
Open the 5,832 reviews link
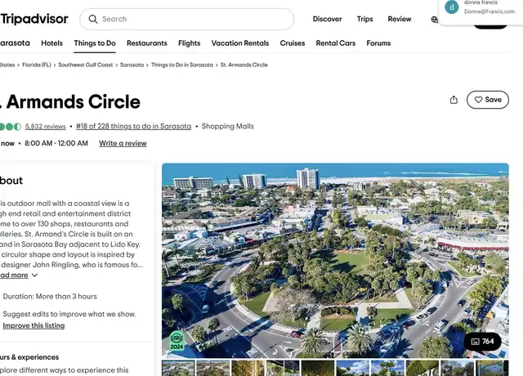[46, 127]
